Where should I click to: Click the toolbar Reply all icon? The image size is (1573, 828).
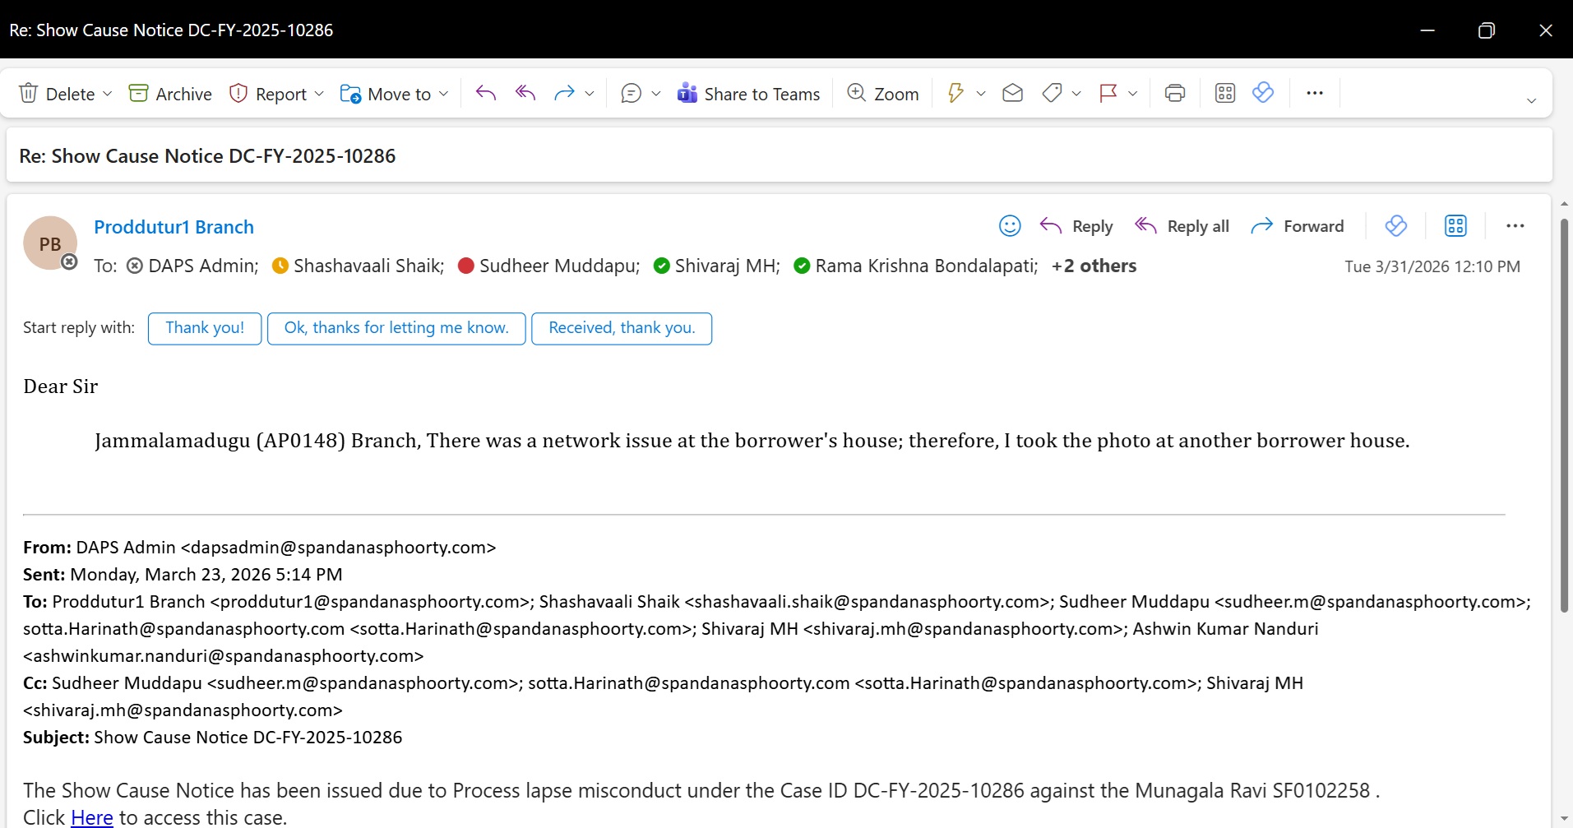click(x=525, y=94)
